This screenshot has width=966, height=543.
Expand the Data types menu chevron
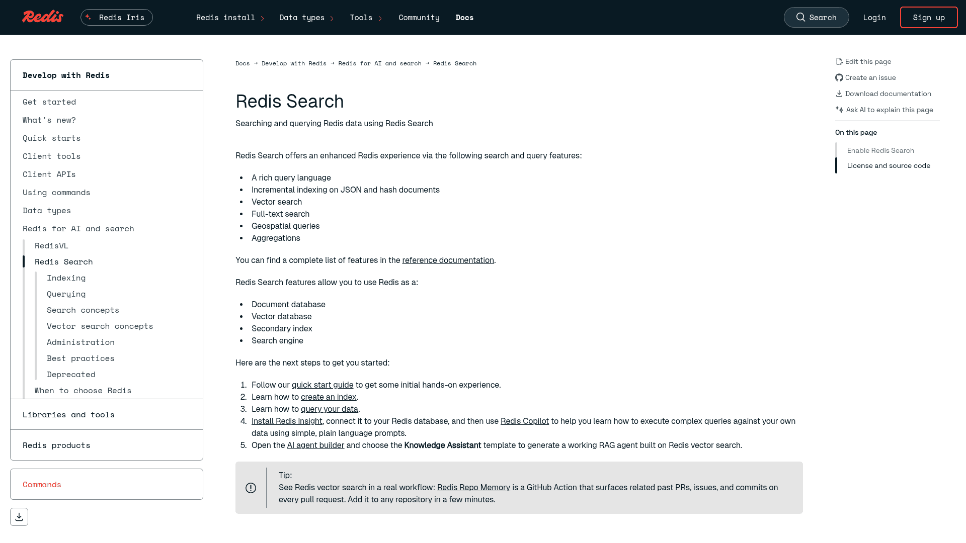coord(332,19)
